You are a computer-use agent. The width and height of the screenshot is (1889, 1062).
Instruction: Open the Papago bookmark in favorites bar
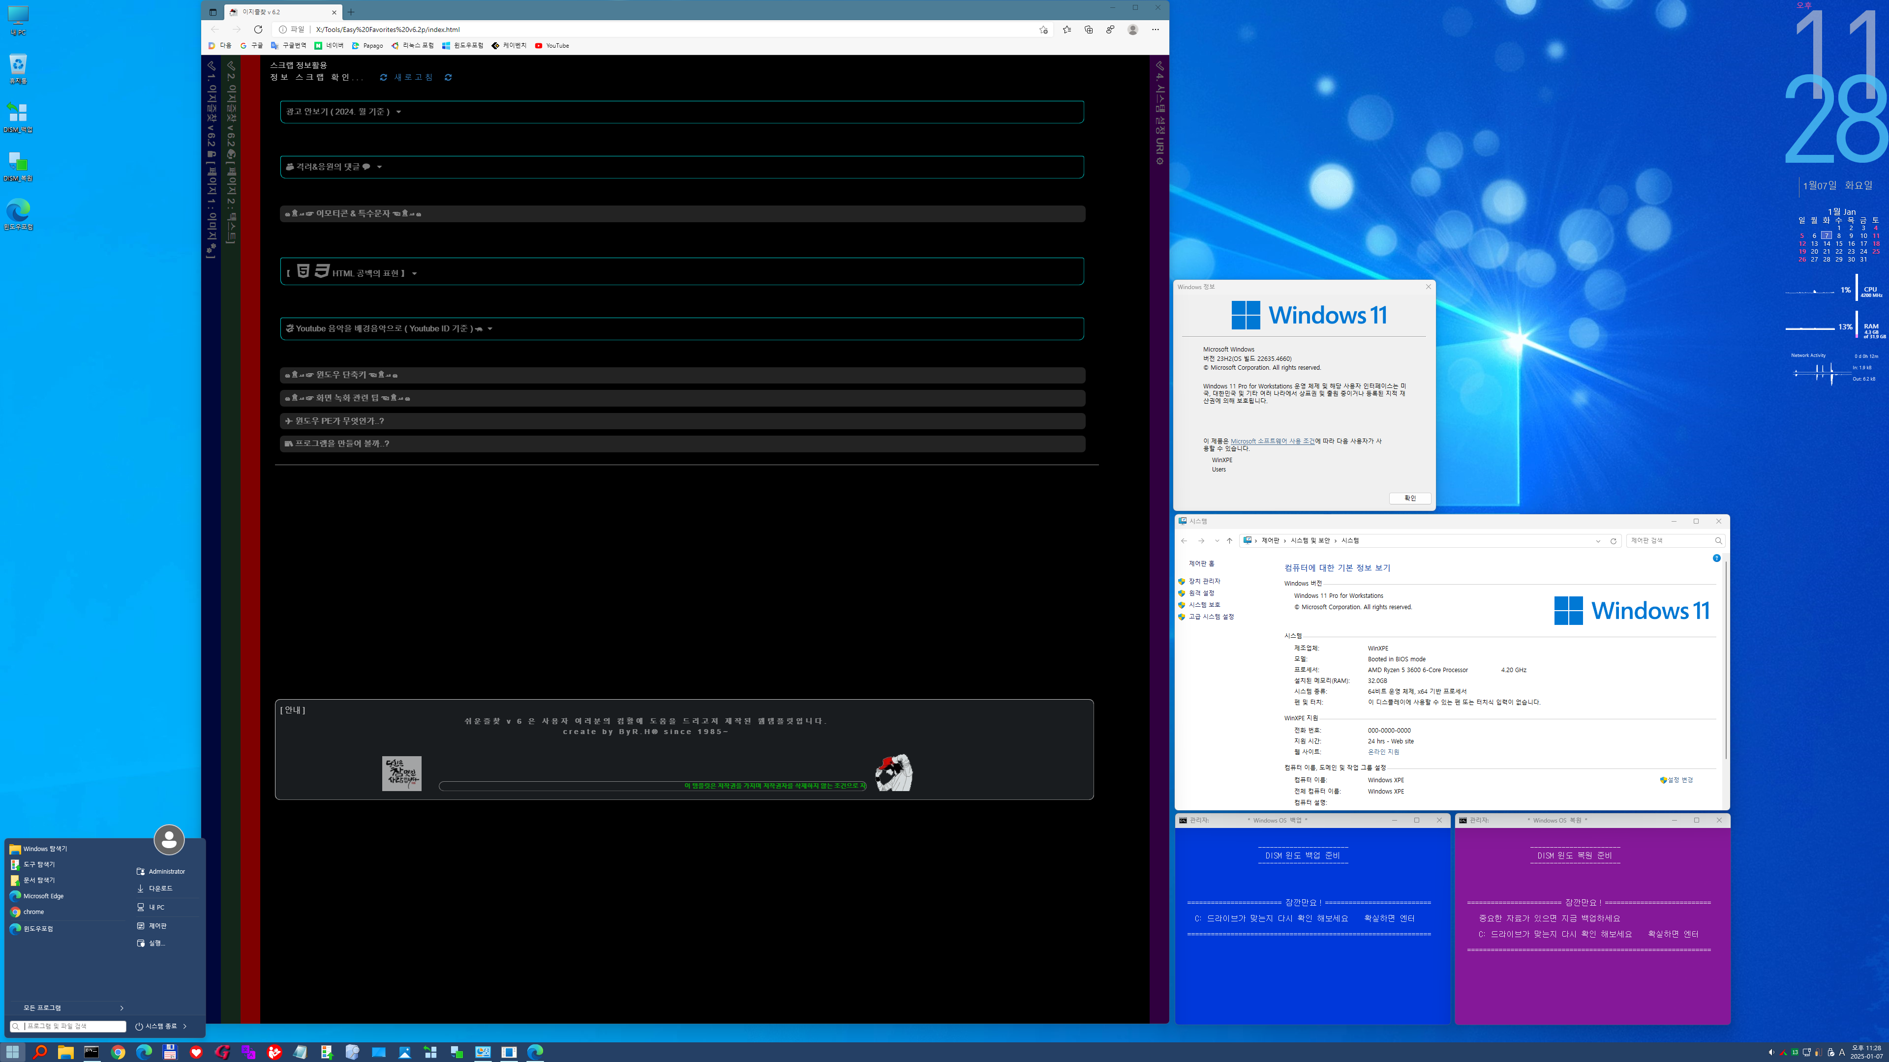point(368,45)
